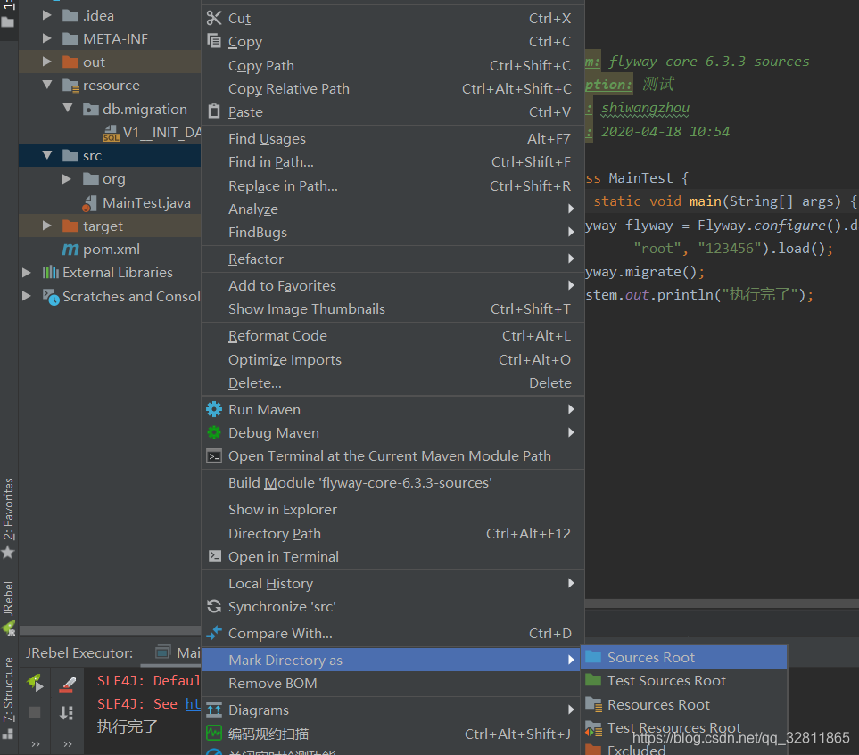This screenshot has width=859, height=755.
Task: Click the External Libraries icon
Action: 51,272
